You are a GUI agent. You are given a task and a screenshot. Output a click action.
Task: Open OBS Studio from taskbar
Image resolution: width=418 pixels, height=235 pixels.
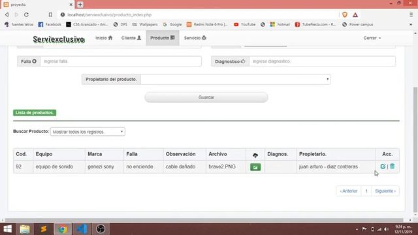click(x=101, y=229)
